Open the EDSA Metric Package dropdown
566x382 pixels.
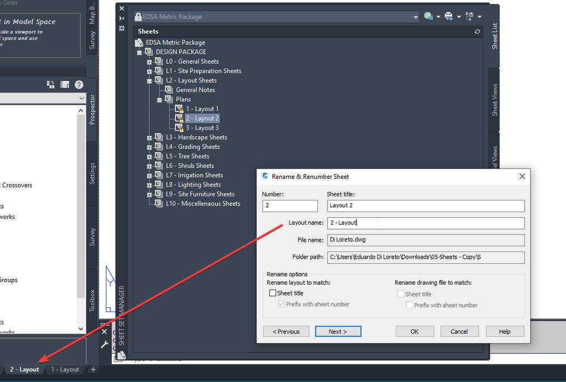416,17
